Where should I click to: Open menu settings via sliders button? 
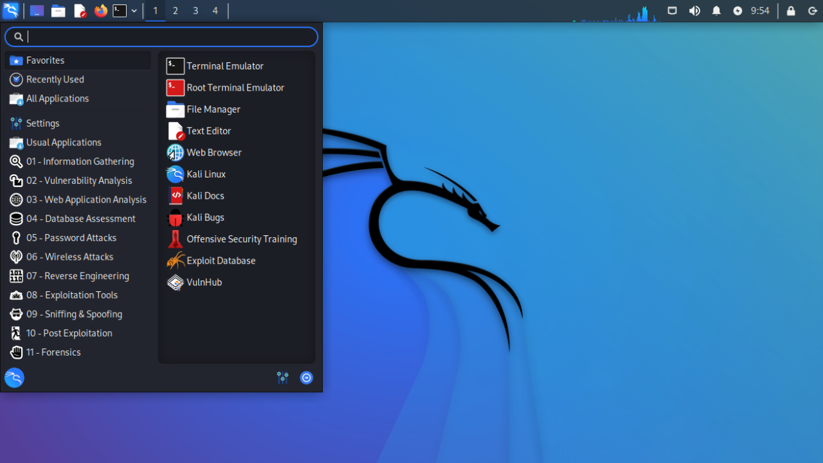tap(282, 377)
